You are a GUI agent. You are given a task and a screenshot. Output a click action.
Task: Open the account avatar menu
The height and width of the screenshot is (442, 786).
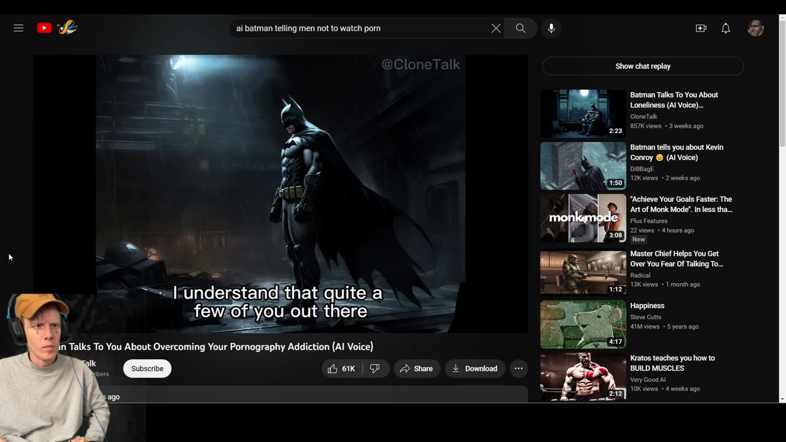(x=756, y=28)
